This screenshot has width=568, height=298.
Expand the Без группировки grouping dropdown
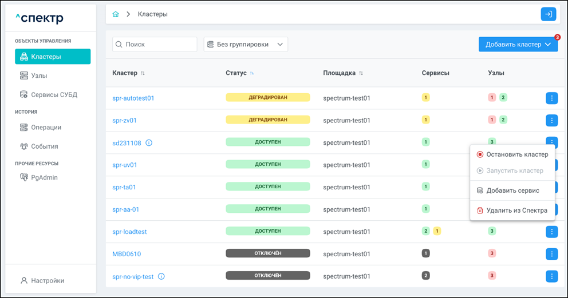pos(246,45)
